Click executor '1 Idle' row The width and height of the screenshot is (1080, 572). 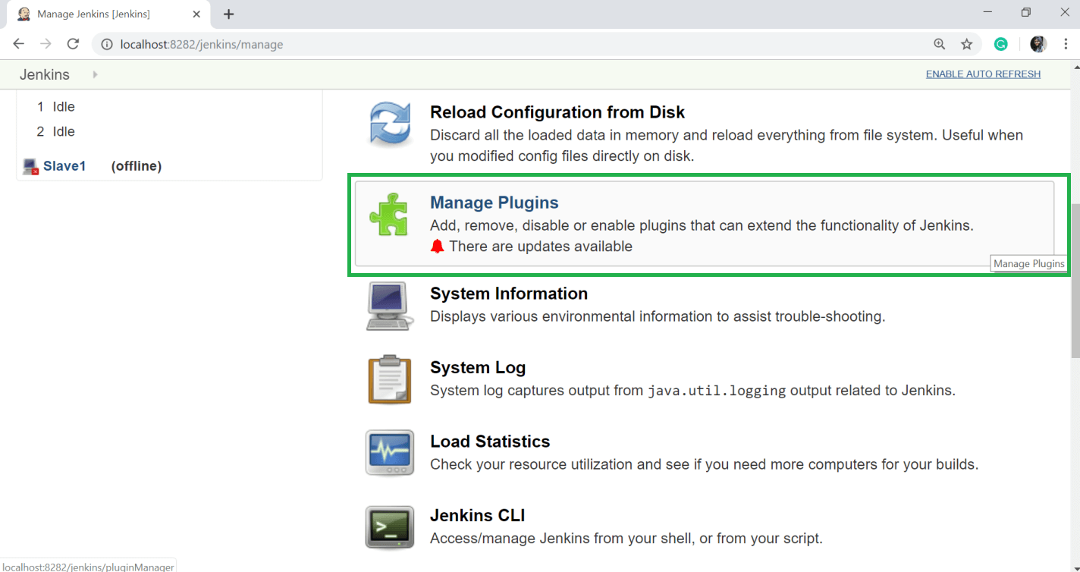pyautogui.click(x=56, y=107)
